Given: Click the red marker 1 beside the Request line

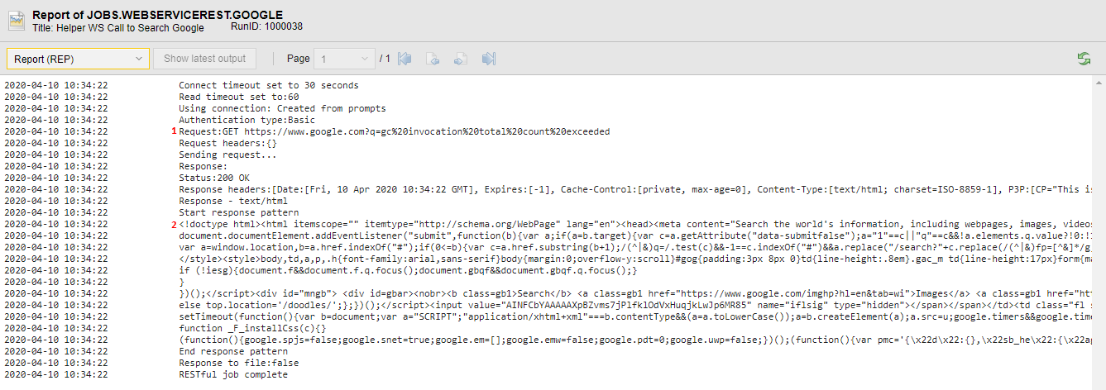Looking at the screenshot, I should 174,131.
